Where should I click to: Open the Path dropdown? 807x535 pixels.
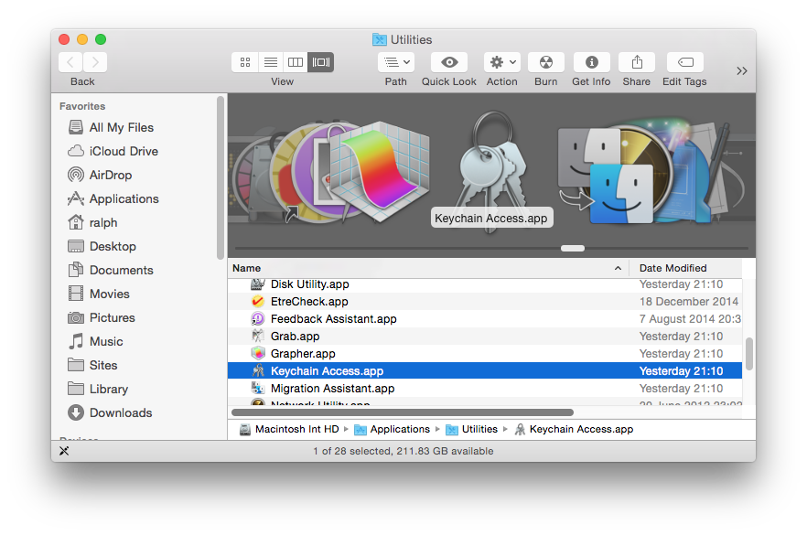click(x=396, y=62)
